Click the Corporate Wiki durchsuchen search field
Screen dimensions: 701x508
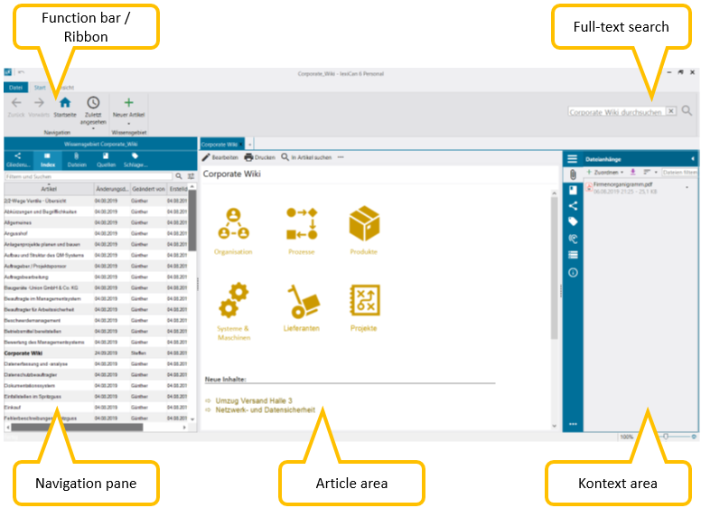point(616,111)
